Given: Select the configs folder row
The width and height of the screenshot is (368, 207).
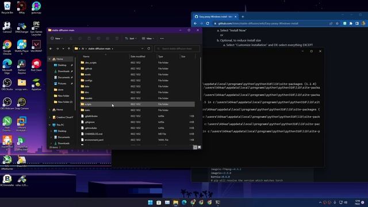Looking at the screenshot, I should tap(137, 80).
